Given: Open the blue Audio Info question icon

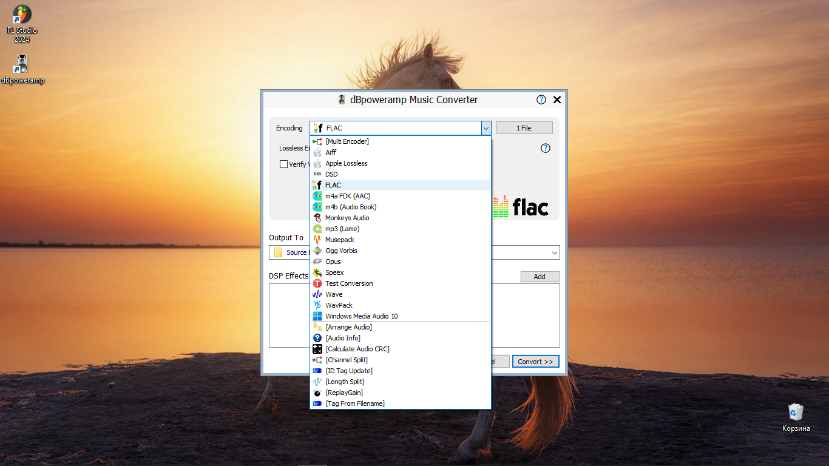Looking at the screenshot, I should pyautogui.click(x=317, y=338).
